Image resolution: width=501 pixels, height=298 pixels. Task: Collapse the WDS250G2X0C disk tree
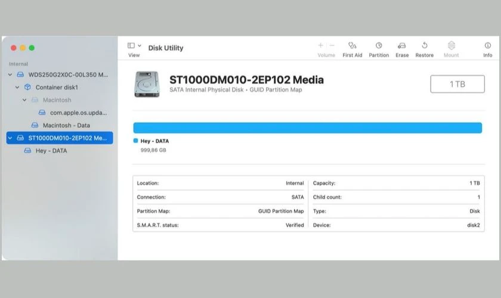[x=10, y=74]
